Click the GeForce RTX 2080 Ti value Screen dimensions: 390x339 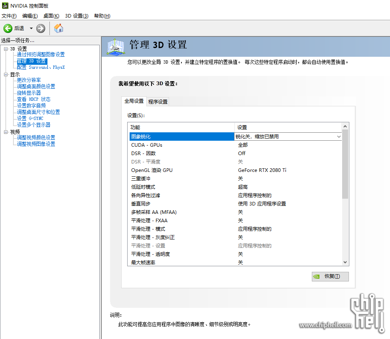(x=262, y=170)
